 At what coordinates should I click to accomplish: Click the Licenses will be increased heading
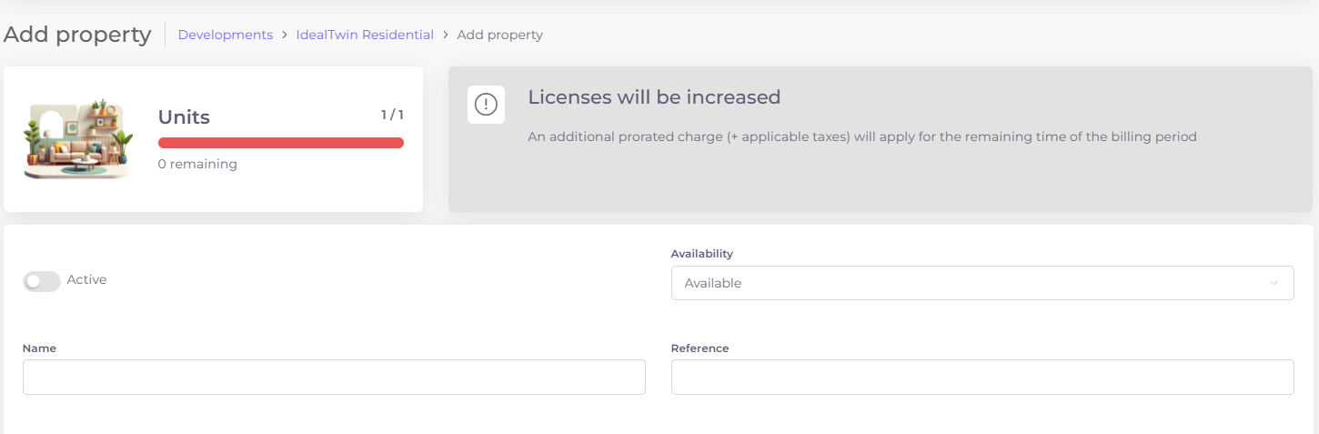654,97
